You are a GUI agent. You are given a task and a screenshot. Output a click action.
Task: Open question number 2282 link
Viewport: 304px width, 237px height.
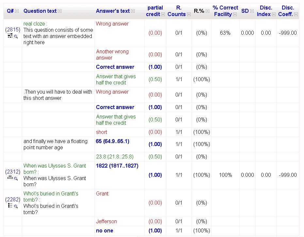point(13,199)
